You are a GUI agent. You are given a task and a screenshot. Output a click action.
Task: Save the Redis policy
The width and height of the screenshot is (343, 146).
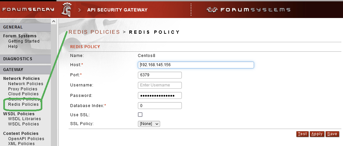[x=332, y=134]
